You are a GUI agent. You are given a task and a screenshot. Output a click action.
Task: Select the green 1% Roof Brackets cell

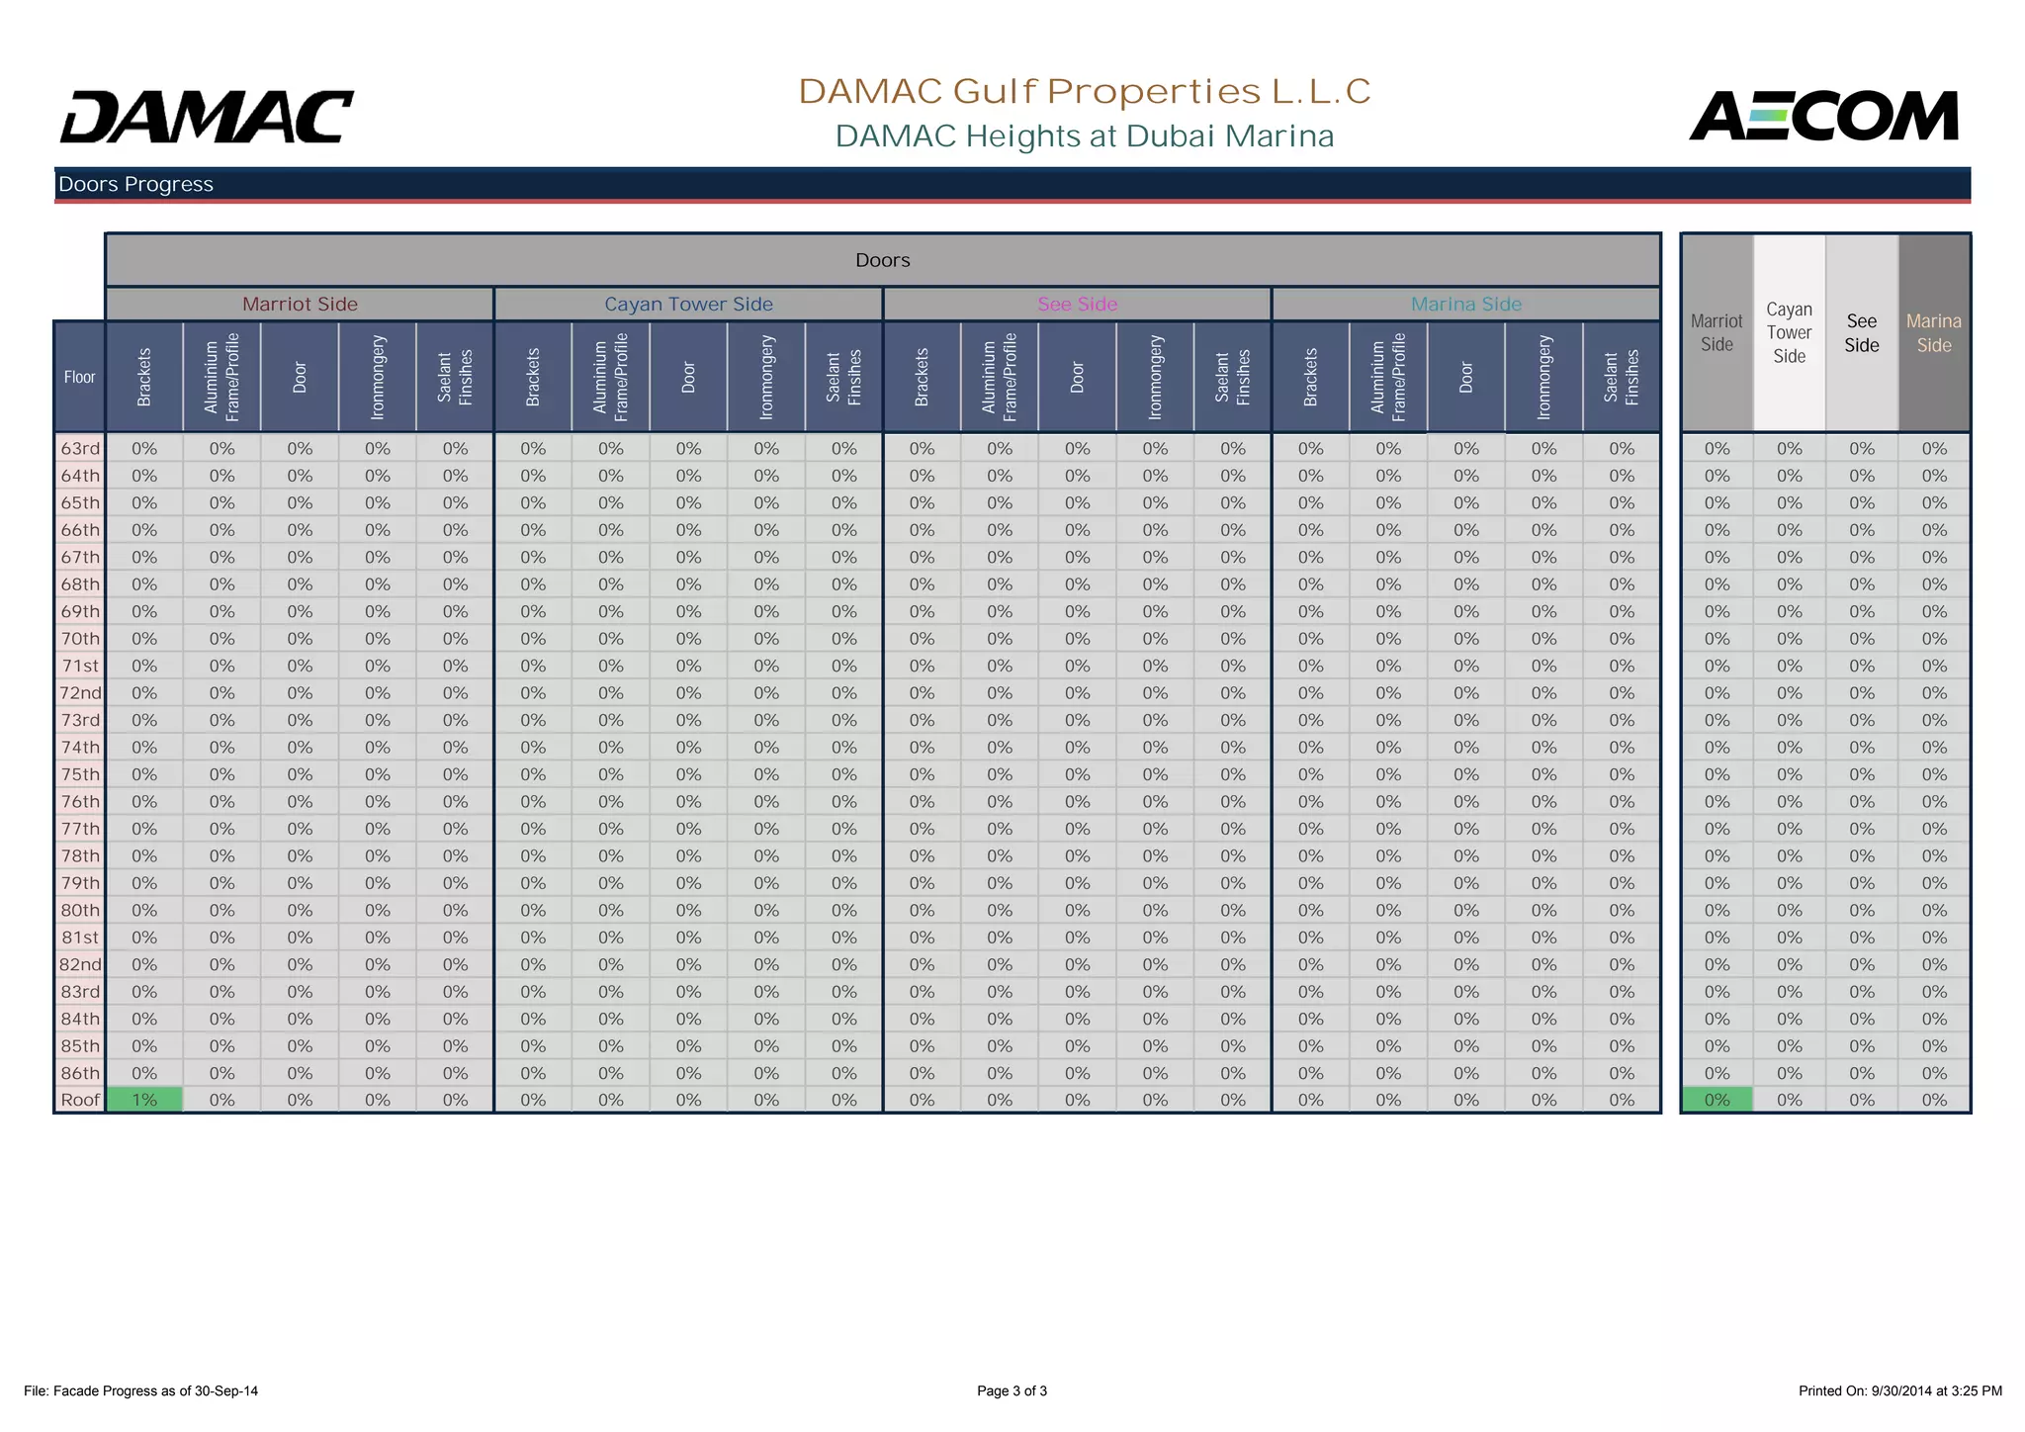tap(144, 1100)
